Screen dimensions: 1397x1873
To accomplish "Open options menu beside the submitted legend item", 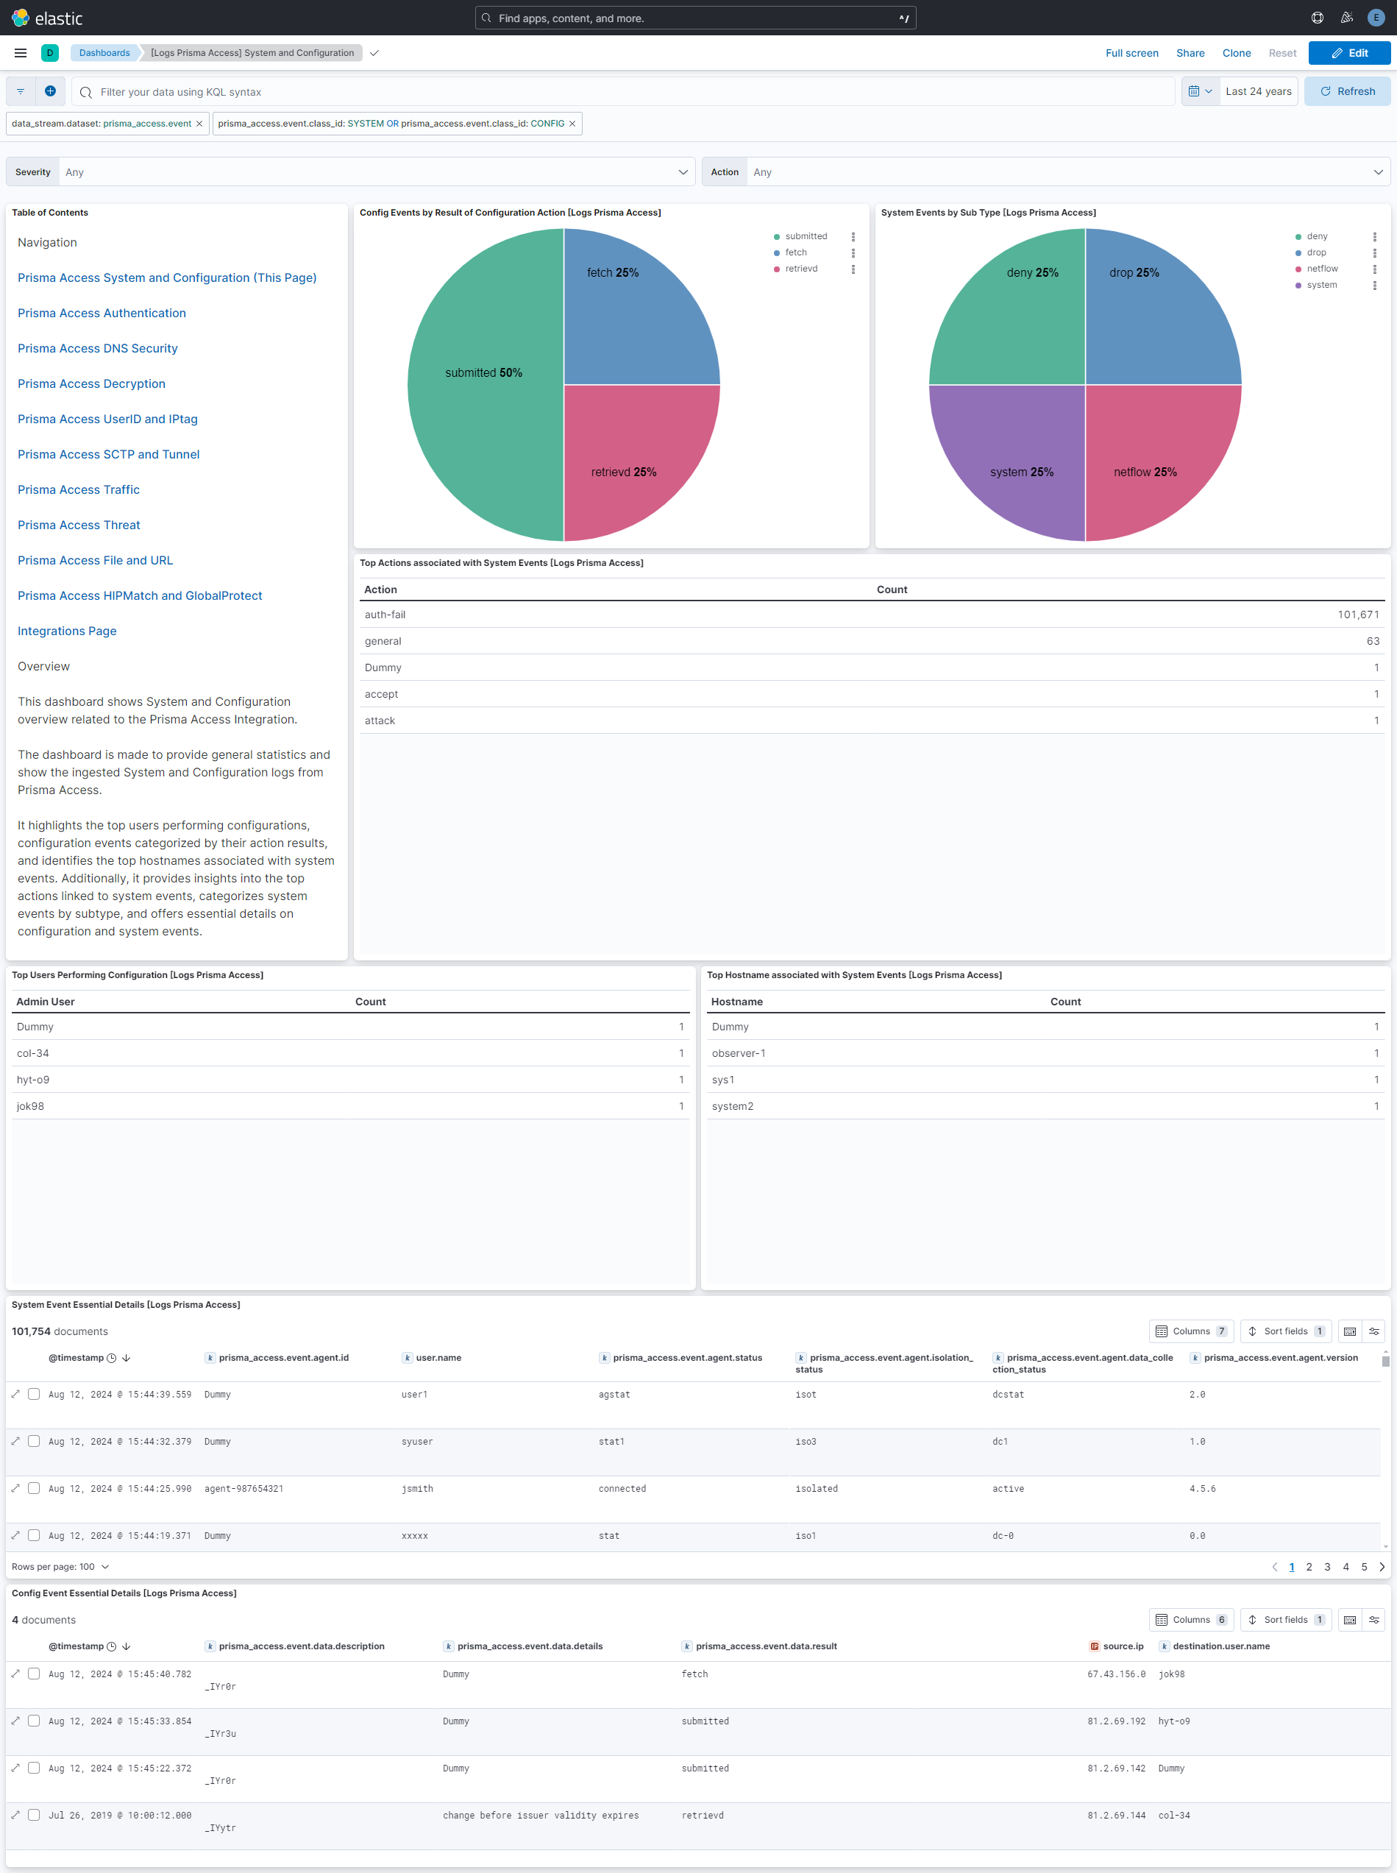I will tap(854, 237).
